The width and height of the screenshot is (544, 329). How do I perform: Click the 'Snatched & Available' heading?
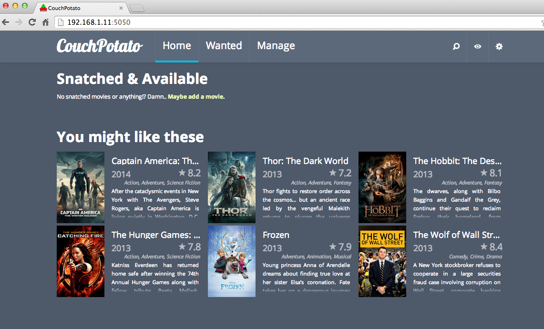point(132,79)
